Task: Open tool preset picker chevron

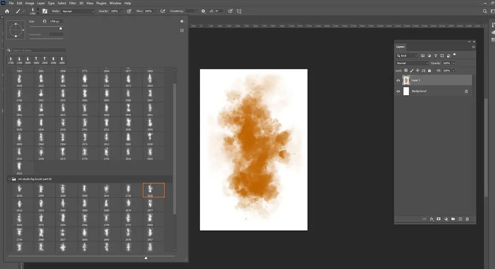Action: 23,12
